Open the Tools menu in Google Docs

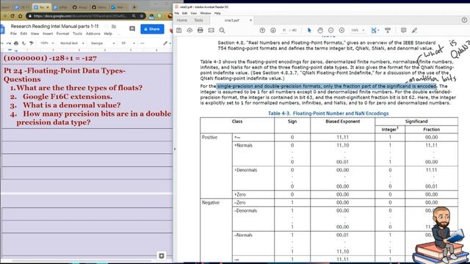(77, 34)
